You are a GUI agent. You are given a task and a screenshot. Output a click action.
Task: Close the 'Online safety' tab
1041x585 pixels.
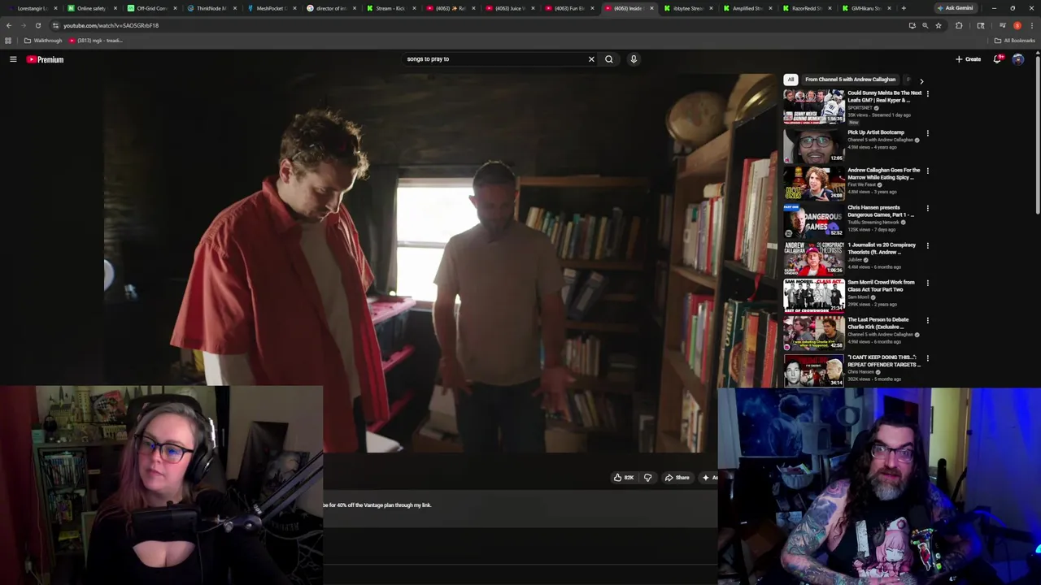click(x=115, y=8)
